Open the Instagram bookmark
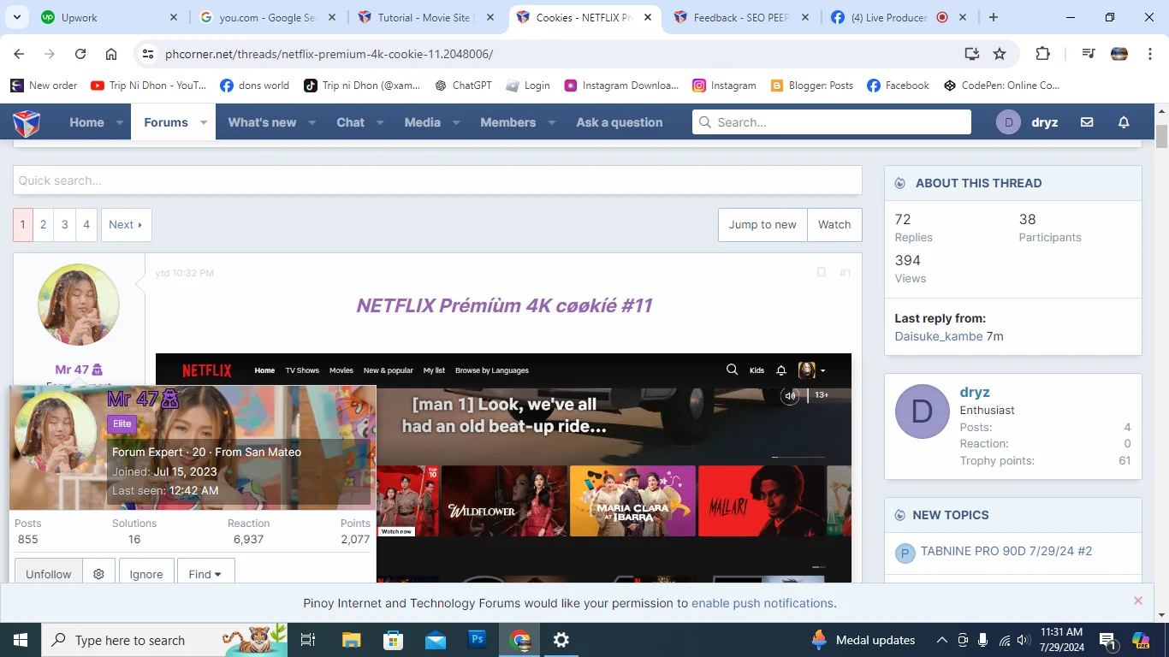The height and width of the screenshot is (657, 1169). coord(724,86)
